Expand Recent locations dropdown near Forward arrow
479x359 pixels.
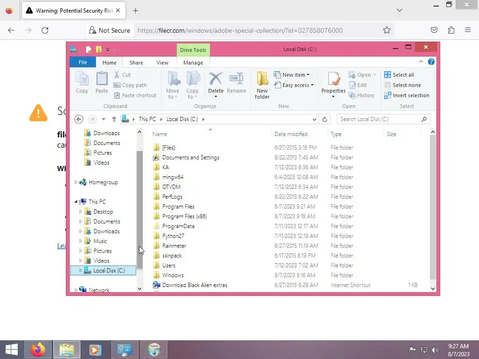point(103,119)
